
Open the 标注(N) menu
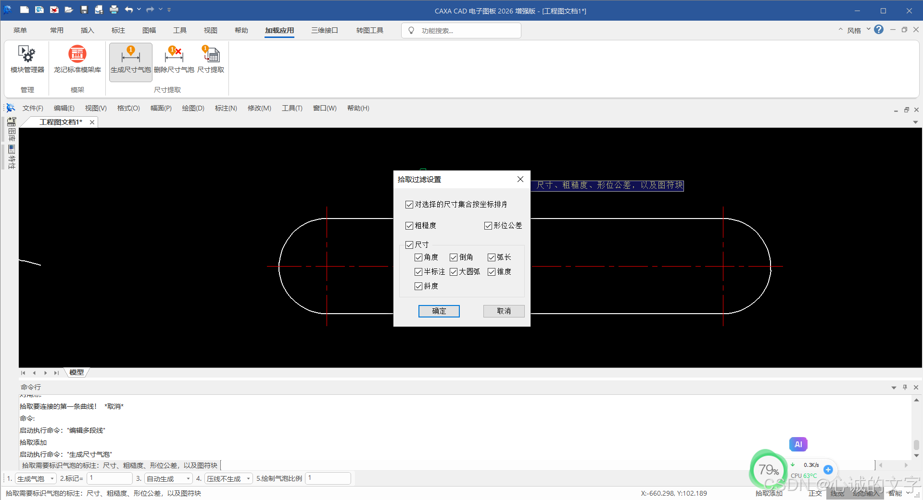pyautogui.click(x=225, y=108)
